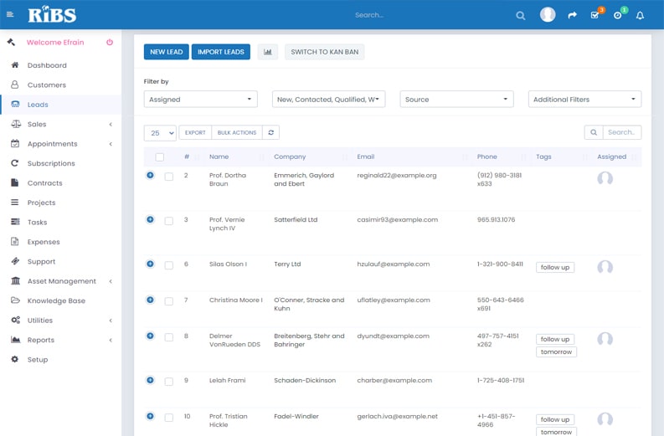Expand row details for Prof. Dortha Braun
Viewport: 664px width, 436px height.
[151, 176]
